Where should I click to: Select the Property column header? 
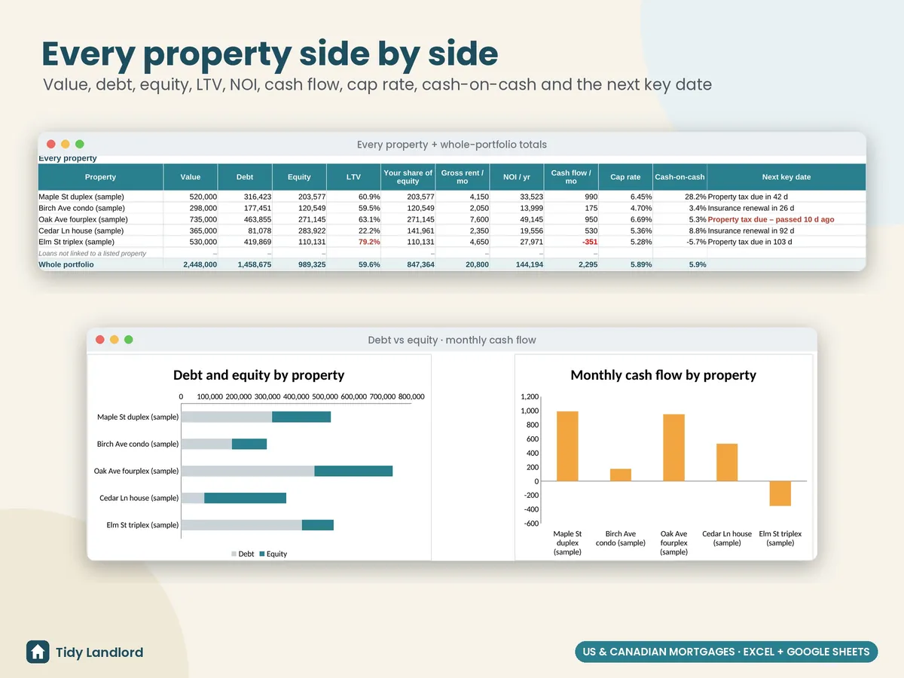(x=101, y=177)
